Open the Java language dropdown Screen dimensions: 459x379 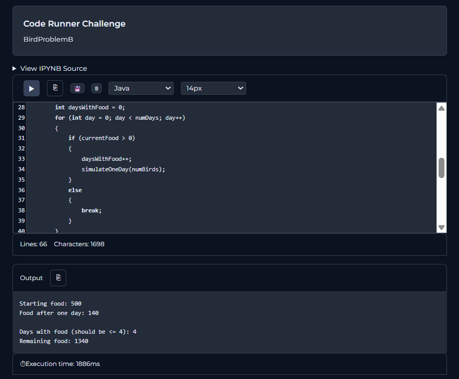click(141, 89)
